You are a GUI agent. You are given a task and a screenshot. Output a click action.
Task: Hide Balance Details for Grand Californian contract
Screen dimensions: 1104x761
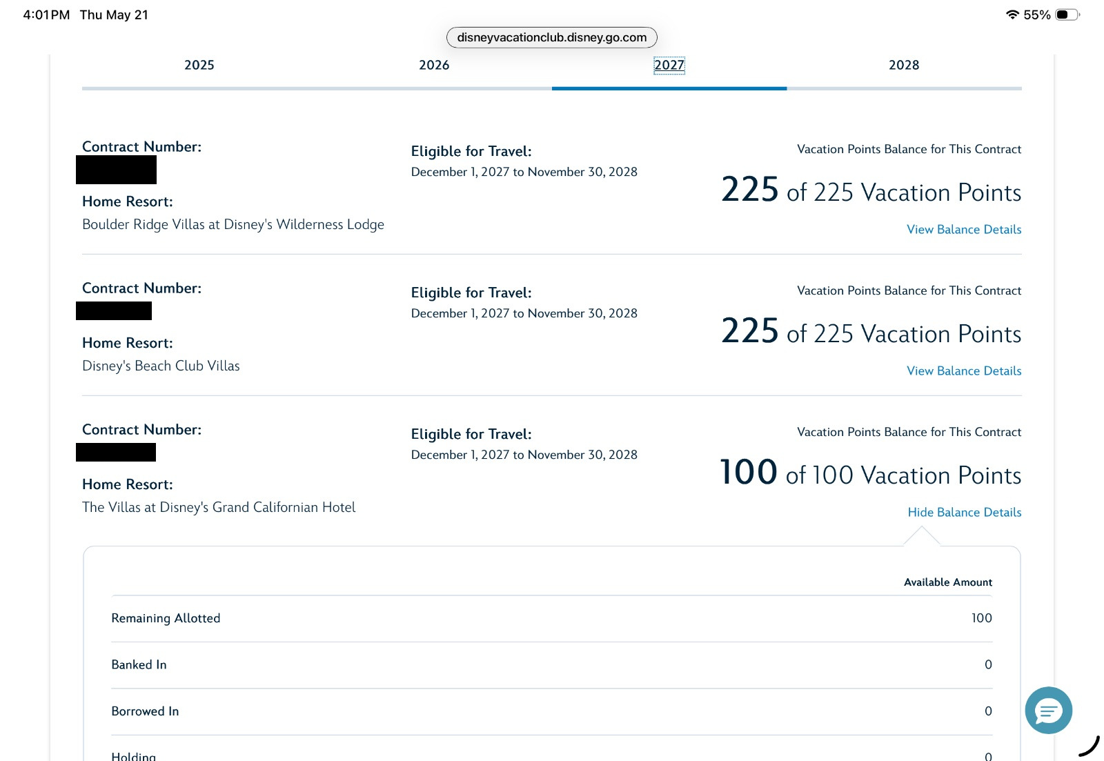click(x=965, y=512)
